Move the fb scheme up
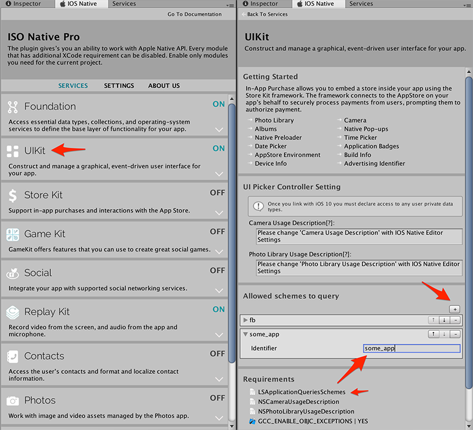This screenshot has width=473, height=430. (x=433, y=320)
